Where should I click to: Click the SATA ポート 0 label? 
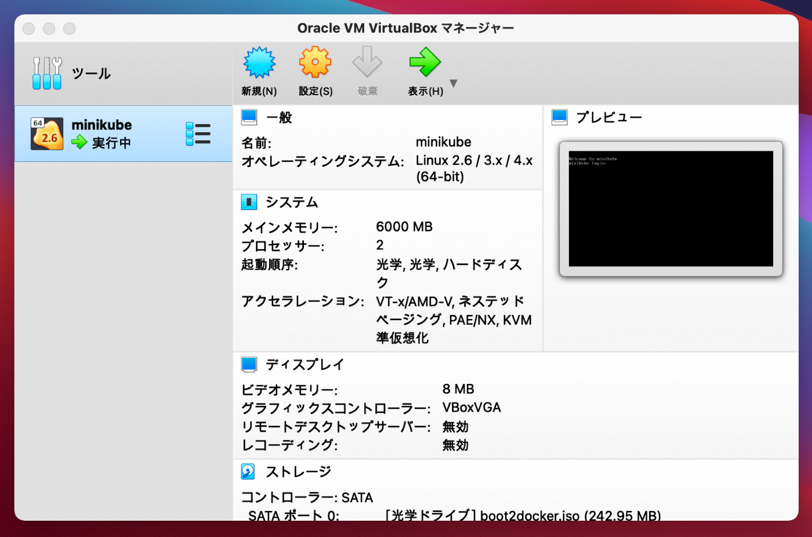pos(293,516)
